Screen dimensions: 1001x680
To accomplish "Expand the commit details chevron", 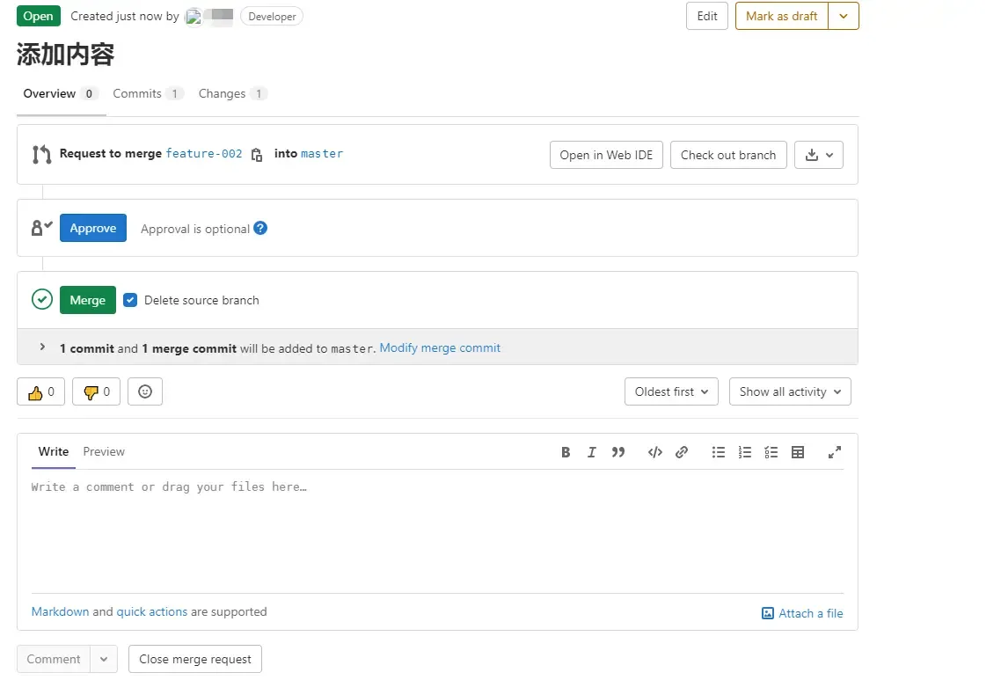I will tap(42, 347).
